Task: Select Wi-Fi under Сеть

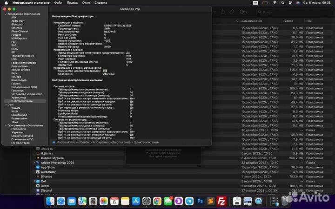Action: pyautogui.click(x=14, y=111)
